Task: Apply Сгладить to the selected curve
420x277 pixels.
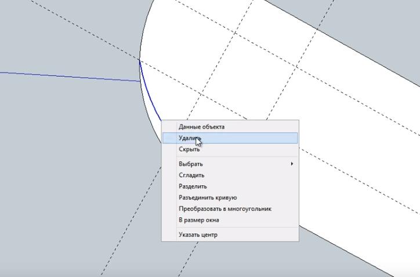Action: [191, 175]
